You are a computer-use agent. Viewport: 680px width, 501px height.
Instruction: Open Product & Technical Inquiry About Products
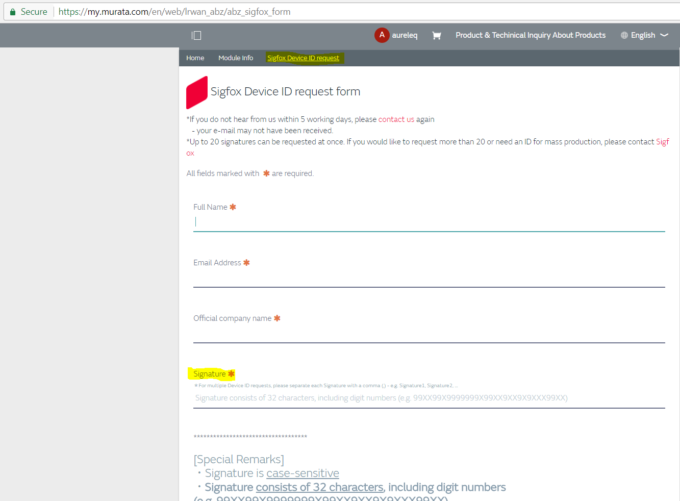click(x=531, y=35)
